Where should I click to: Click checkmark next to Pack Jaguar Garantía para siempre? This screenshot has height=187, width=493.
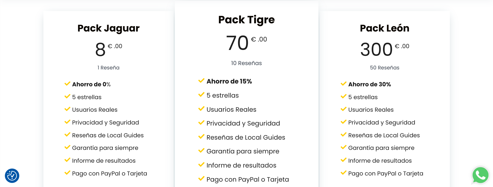coord(67,147)
